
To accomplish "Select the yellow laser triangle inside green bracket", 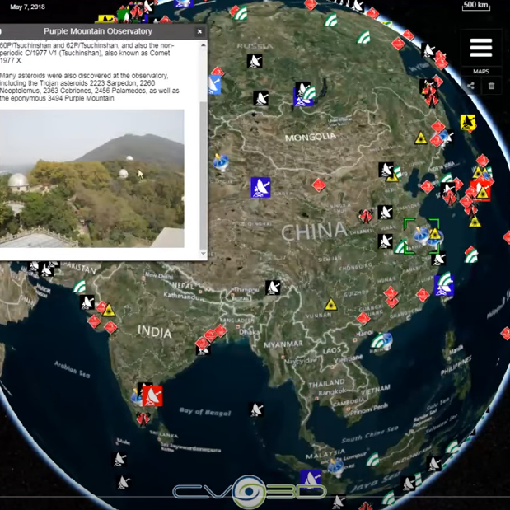I will 435,234.
